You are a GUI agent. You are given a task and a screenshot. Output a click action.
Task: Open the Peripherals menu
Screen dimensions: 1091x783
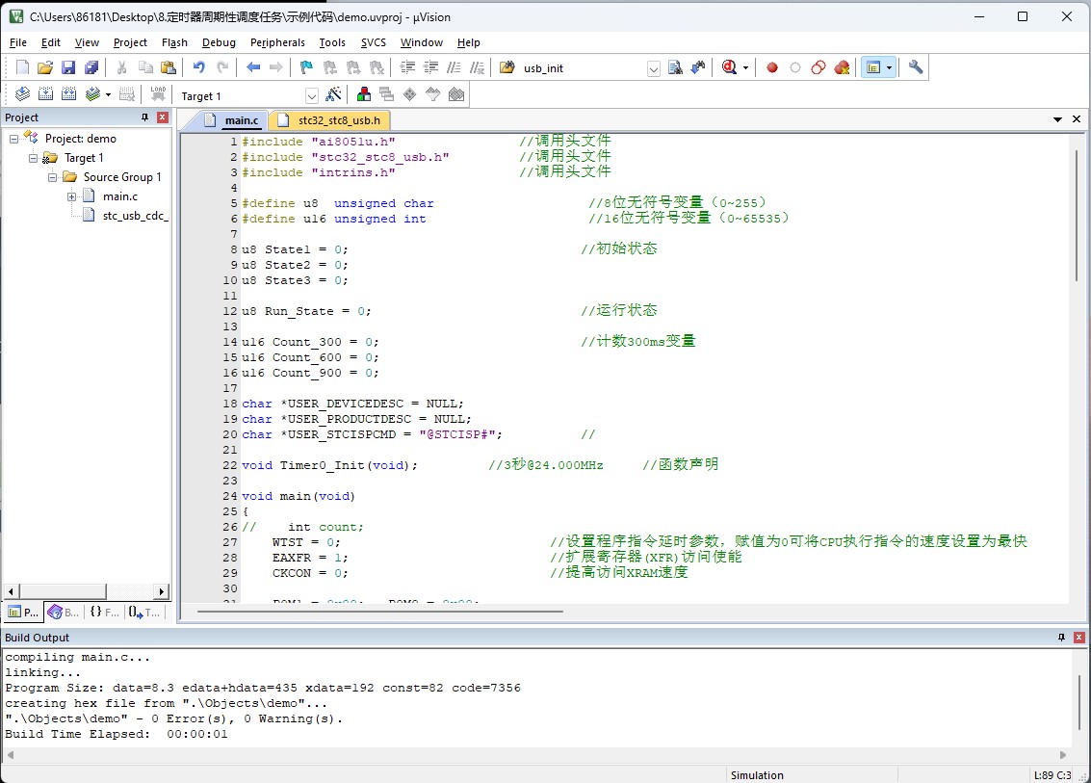(277, 42)
